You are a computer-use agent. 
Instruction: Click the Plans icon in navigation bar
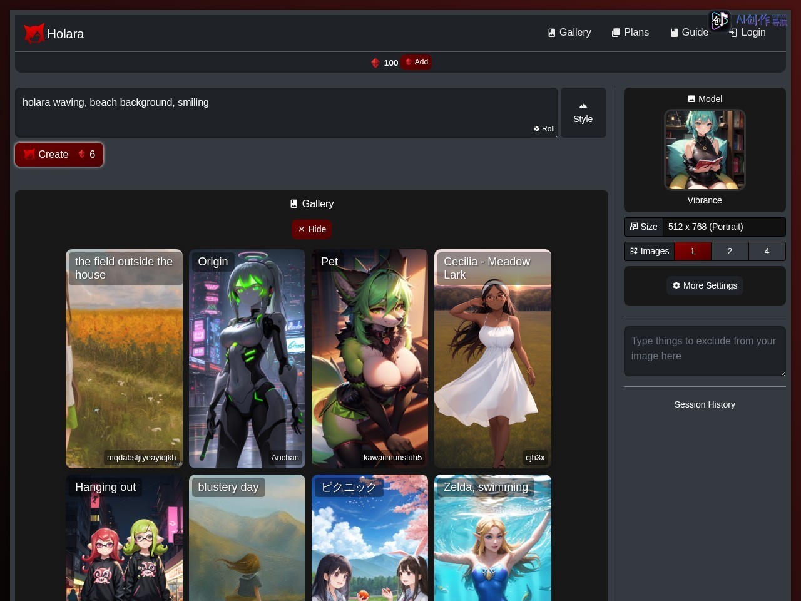pos(616,33)
